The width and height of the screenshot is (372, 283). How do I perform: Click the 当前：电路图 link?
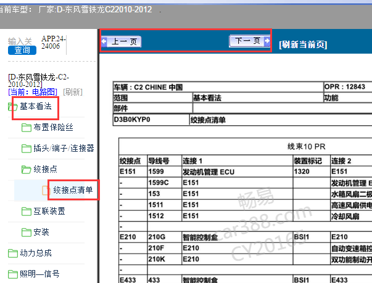33,92
